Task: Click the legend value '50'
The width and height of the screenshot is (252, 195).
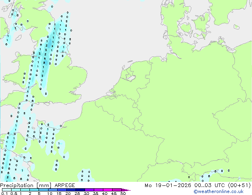Action: click(123, 193)
